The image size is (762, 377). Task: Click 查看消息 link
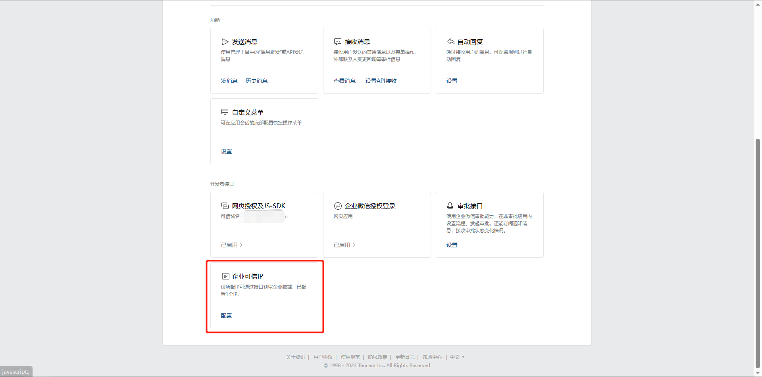pos(344,81)
